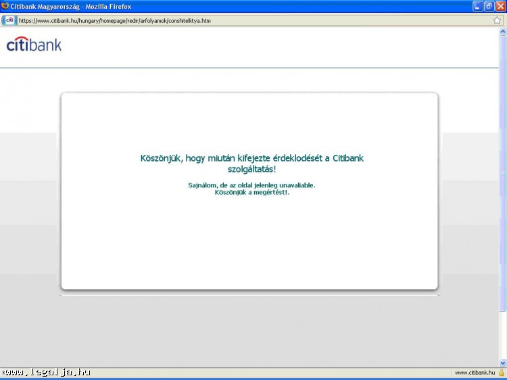
Task: Click the scrollbar down arrow
Action: point(502,362)
